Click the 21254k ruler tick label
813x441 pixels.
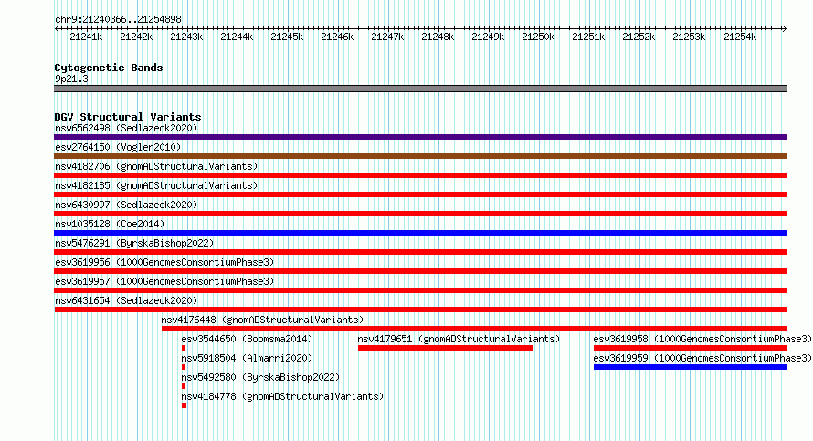click(x=740, y=37)
